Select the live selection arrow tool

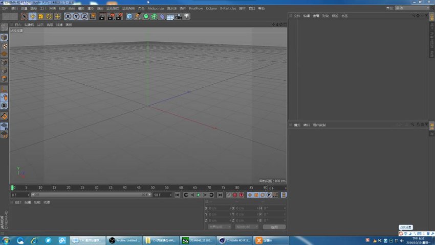coord(25,17)
